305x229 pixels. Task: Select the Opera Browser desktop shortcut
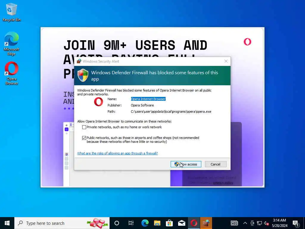click(x=12, y=73)
